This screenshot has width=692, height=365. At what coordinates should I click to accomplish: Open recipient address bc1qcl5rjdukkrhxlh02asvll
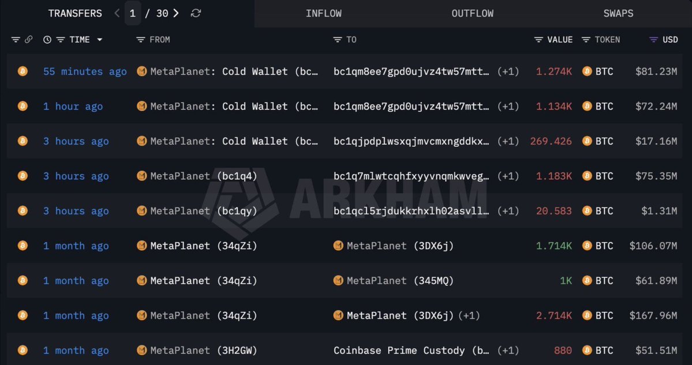[x=412, y=210]
